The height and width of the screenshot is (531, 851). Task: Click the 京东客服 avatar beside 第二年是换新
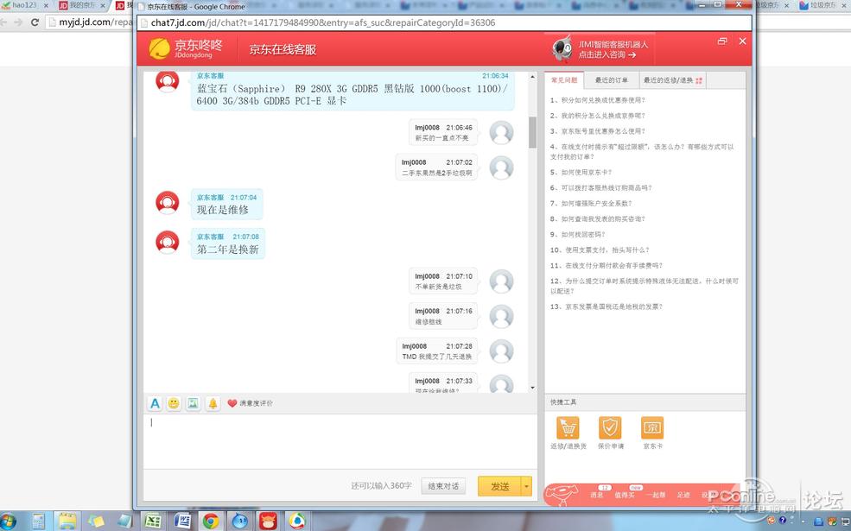pos(167,242)
